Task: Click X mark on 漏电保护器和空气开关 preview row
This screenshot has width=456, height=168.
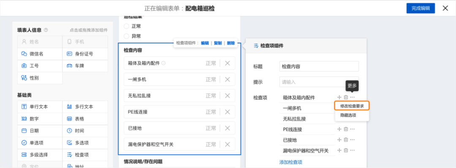Action: (x=228, y=144)
